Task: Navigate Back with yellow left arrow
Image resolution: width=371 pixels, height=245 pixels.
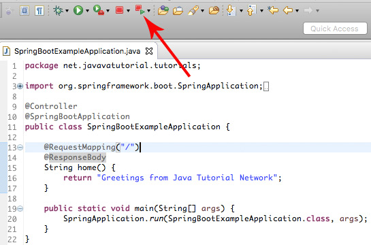Action: click(x=288, y=11)
